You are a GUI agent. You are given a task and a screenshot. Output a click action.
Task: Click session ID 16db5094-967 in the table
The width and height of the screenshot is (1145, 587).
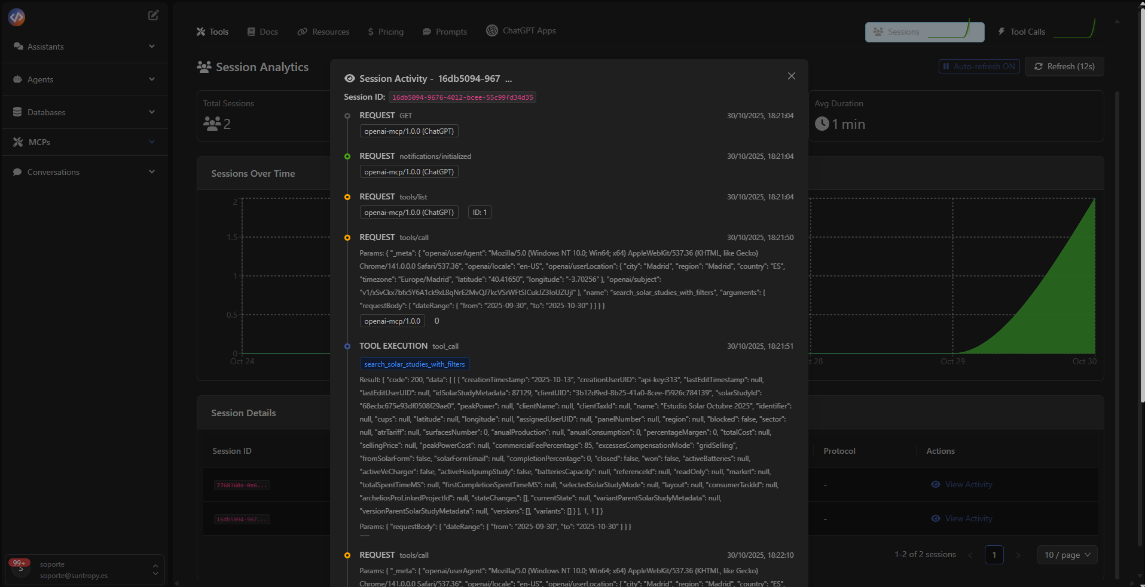[x=242, y=520]
